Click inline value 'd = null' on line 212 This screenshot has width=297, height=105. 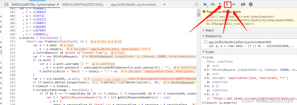click(x=67, y=45)
